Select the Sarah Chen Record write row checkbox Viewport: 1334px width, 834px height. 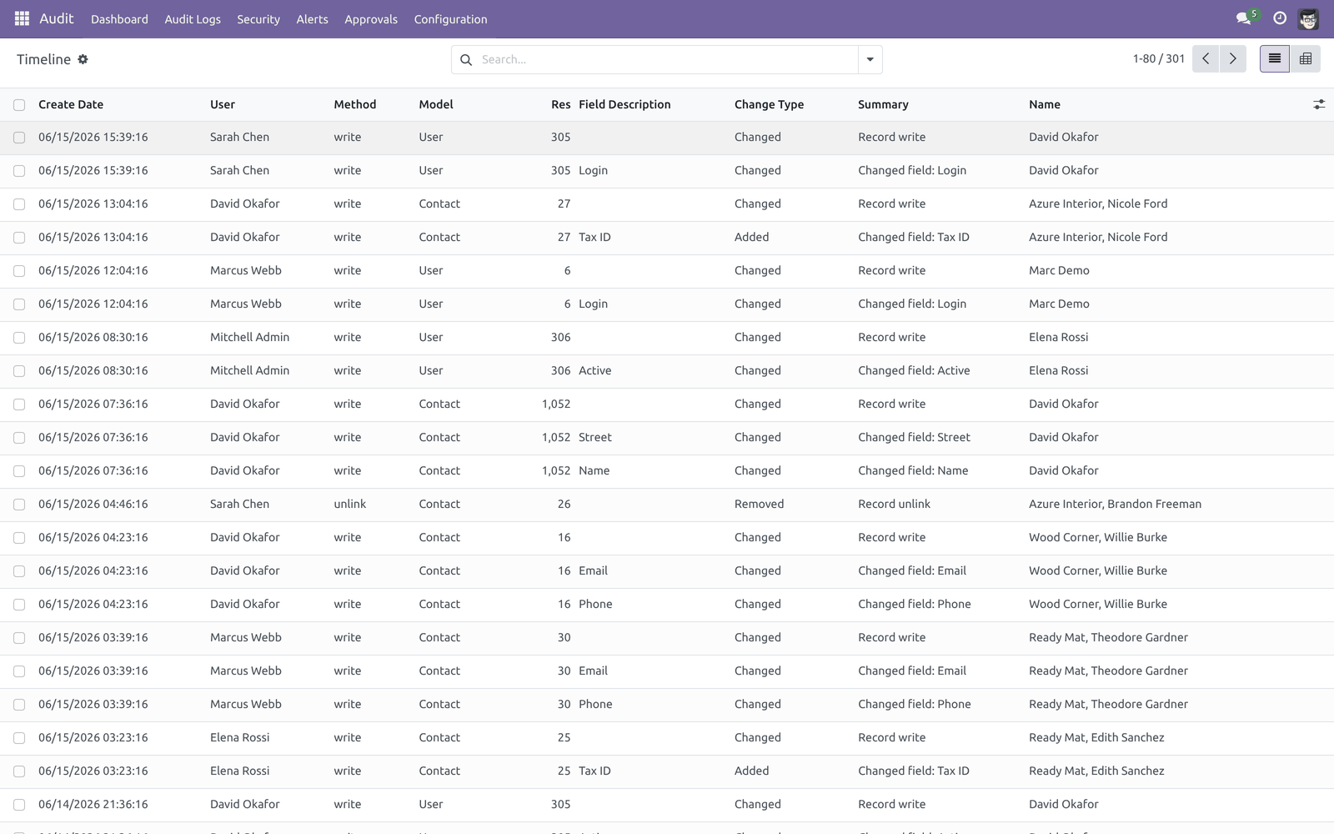[19, 138]
